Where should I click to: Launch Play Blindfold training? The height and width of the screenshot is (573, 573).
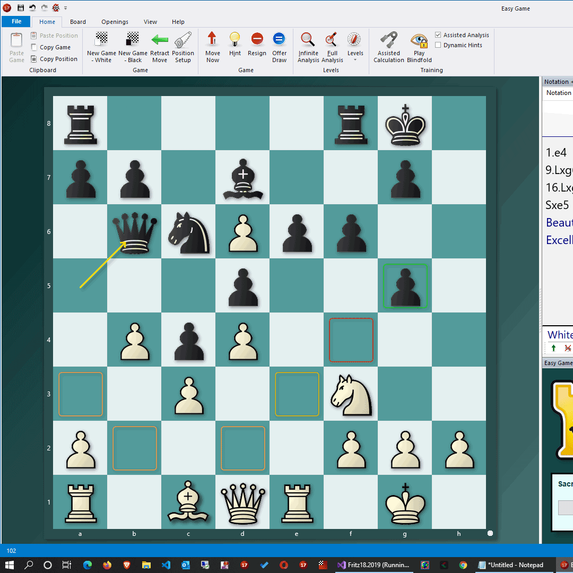point(419,47)
